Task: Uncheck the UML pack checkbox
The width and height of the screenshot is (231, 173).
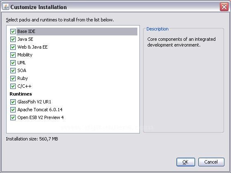Action: (x=13, y=63)
